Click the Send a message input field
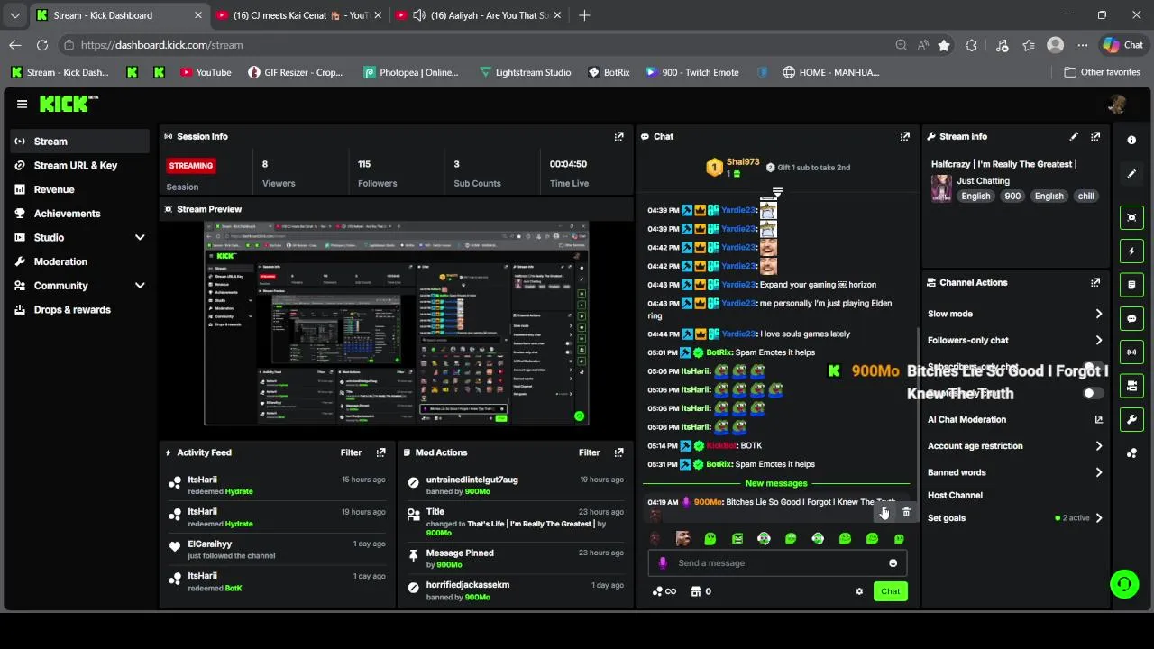The height and width of the screenshot is (649, 1154). 776,563
